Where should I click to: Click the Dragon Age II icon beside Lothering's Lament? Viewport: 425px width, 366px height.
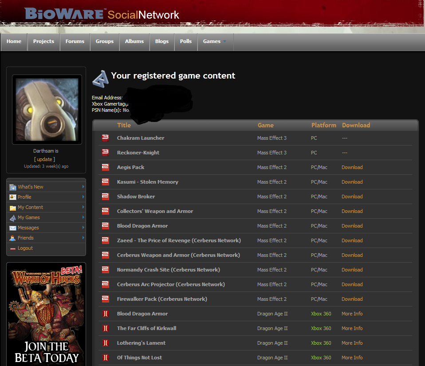pyautogui.click(x=105, y=343)
